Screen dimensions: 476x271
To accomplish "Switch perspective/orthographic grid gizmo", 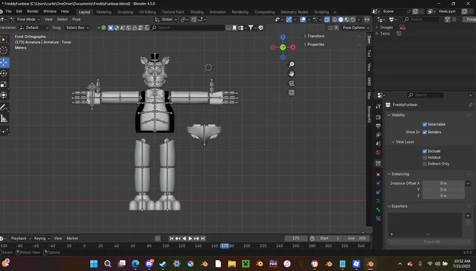I will click(x=291, y=93).
